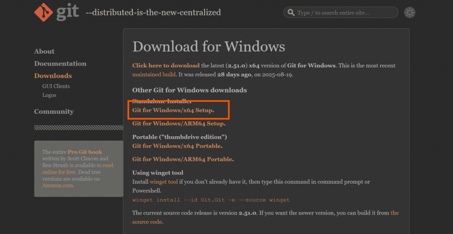Click the winget install command text
The height and width of the screenshot is (234, 453).
211,200
